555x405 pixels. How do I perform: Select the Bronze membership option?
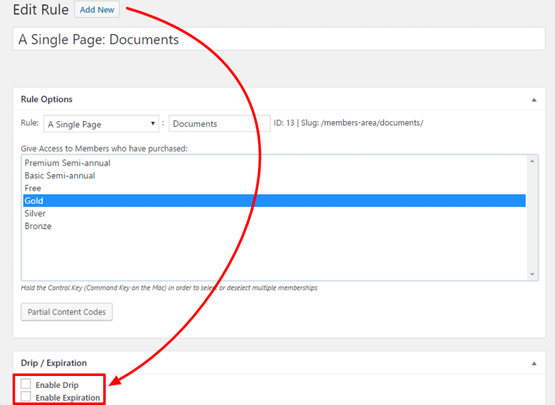click(37, 226)
